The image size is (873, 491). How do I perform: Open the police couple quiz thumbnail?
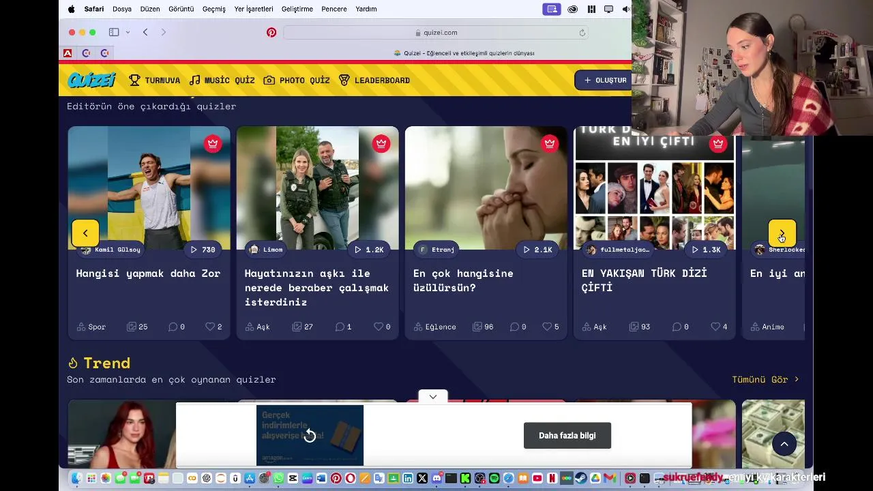(x=317, y=188)
